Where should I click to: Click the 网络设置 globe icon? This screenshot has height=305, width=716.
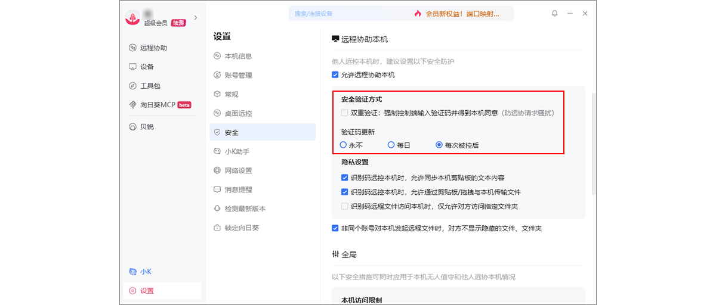(217, 170)
